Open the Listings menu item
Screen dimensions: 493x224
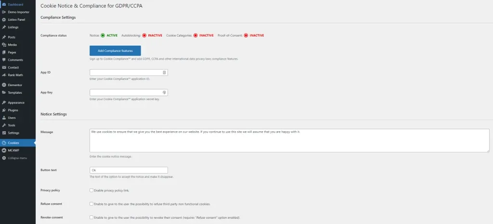coord(18,27)
